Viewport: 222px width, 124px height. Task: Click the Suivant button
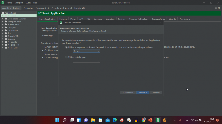coord(143,93)
